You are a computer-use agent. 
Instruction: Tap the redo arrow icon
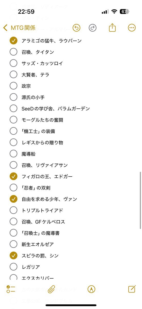click(x=93, y=28)
